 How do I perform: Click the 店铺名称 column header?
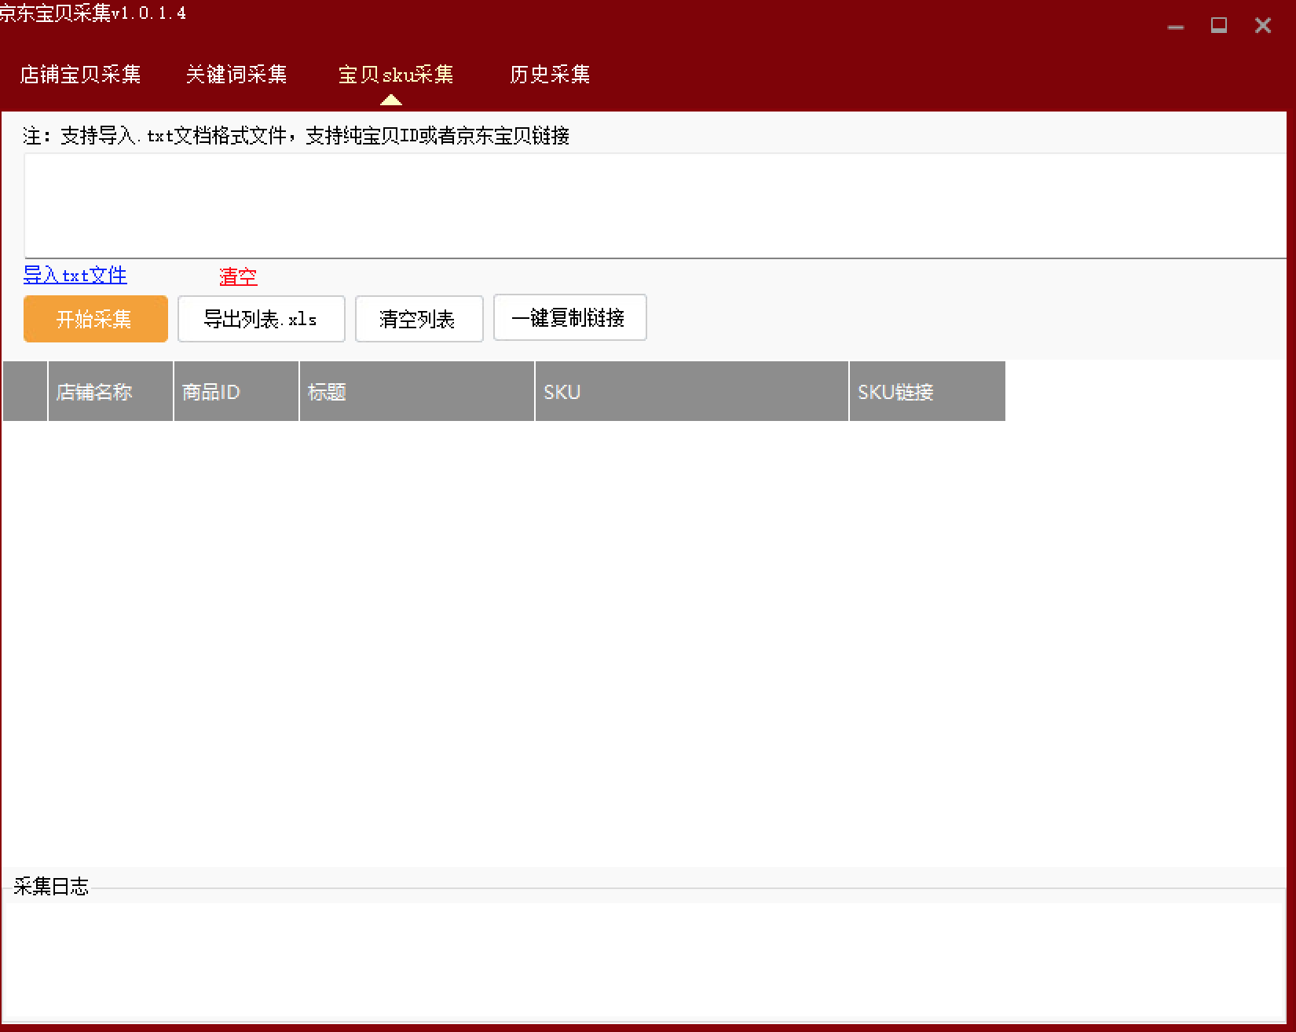111,391
